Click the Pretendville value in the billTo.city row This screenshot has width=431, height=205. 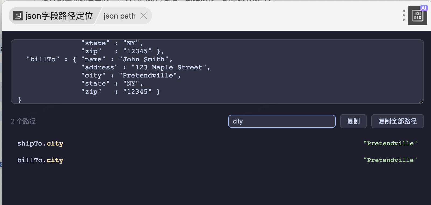coord(390,160)
